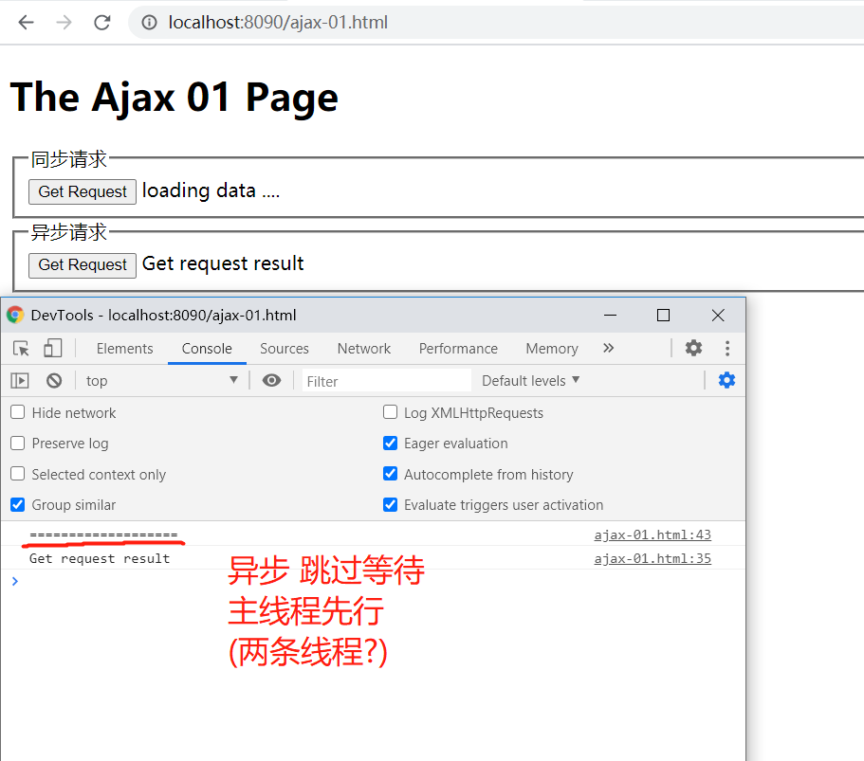Switch to the Console tab
864x761 pixels.
click(207, 349)
